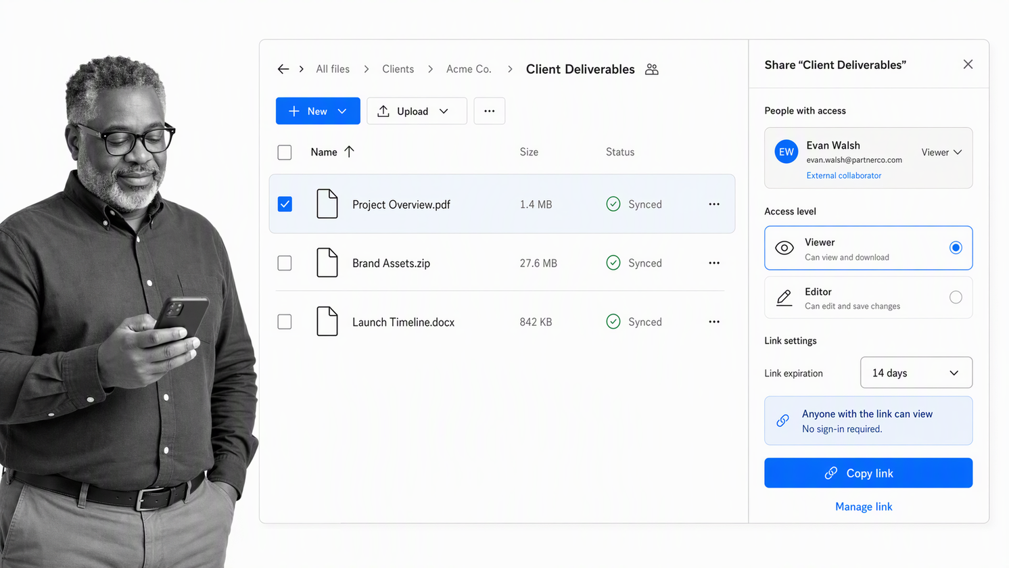Open shared members icon beside Client Deliverables
Image resolution: width=1009 pixels, height=568 pixels.
click(x=652, y=69)
